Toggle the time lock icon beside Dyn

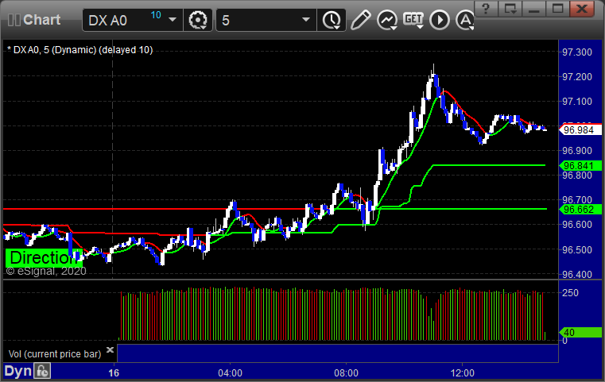42,371
